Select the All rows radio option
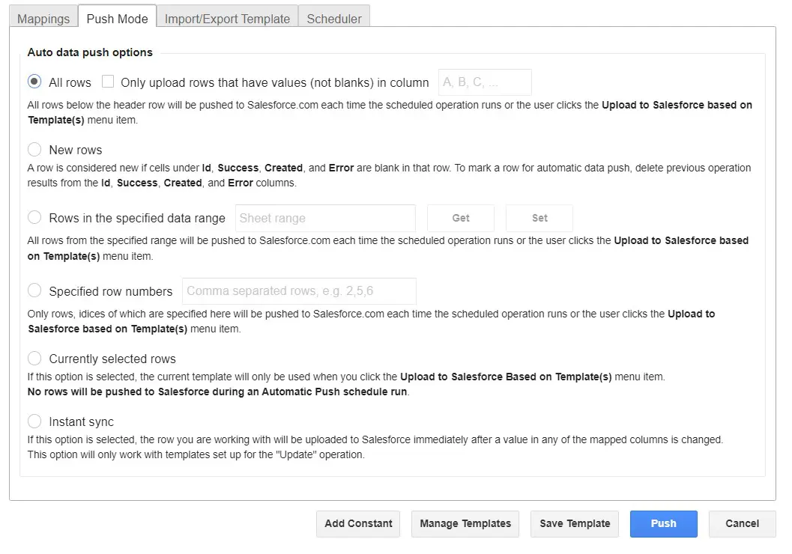Viewport: 792px width, 554px height. pyautogui.click(x=34, y=82)
